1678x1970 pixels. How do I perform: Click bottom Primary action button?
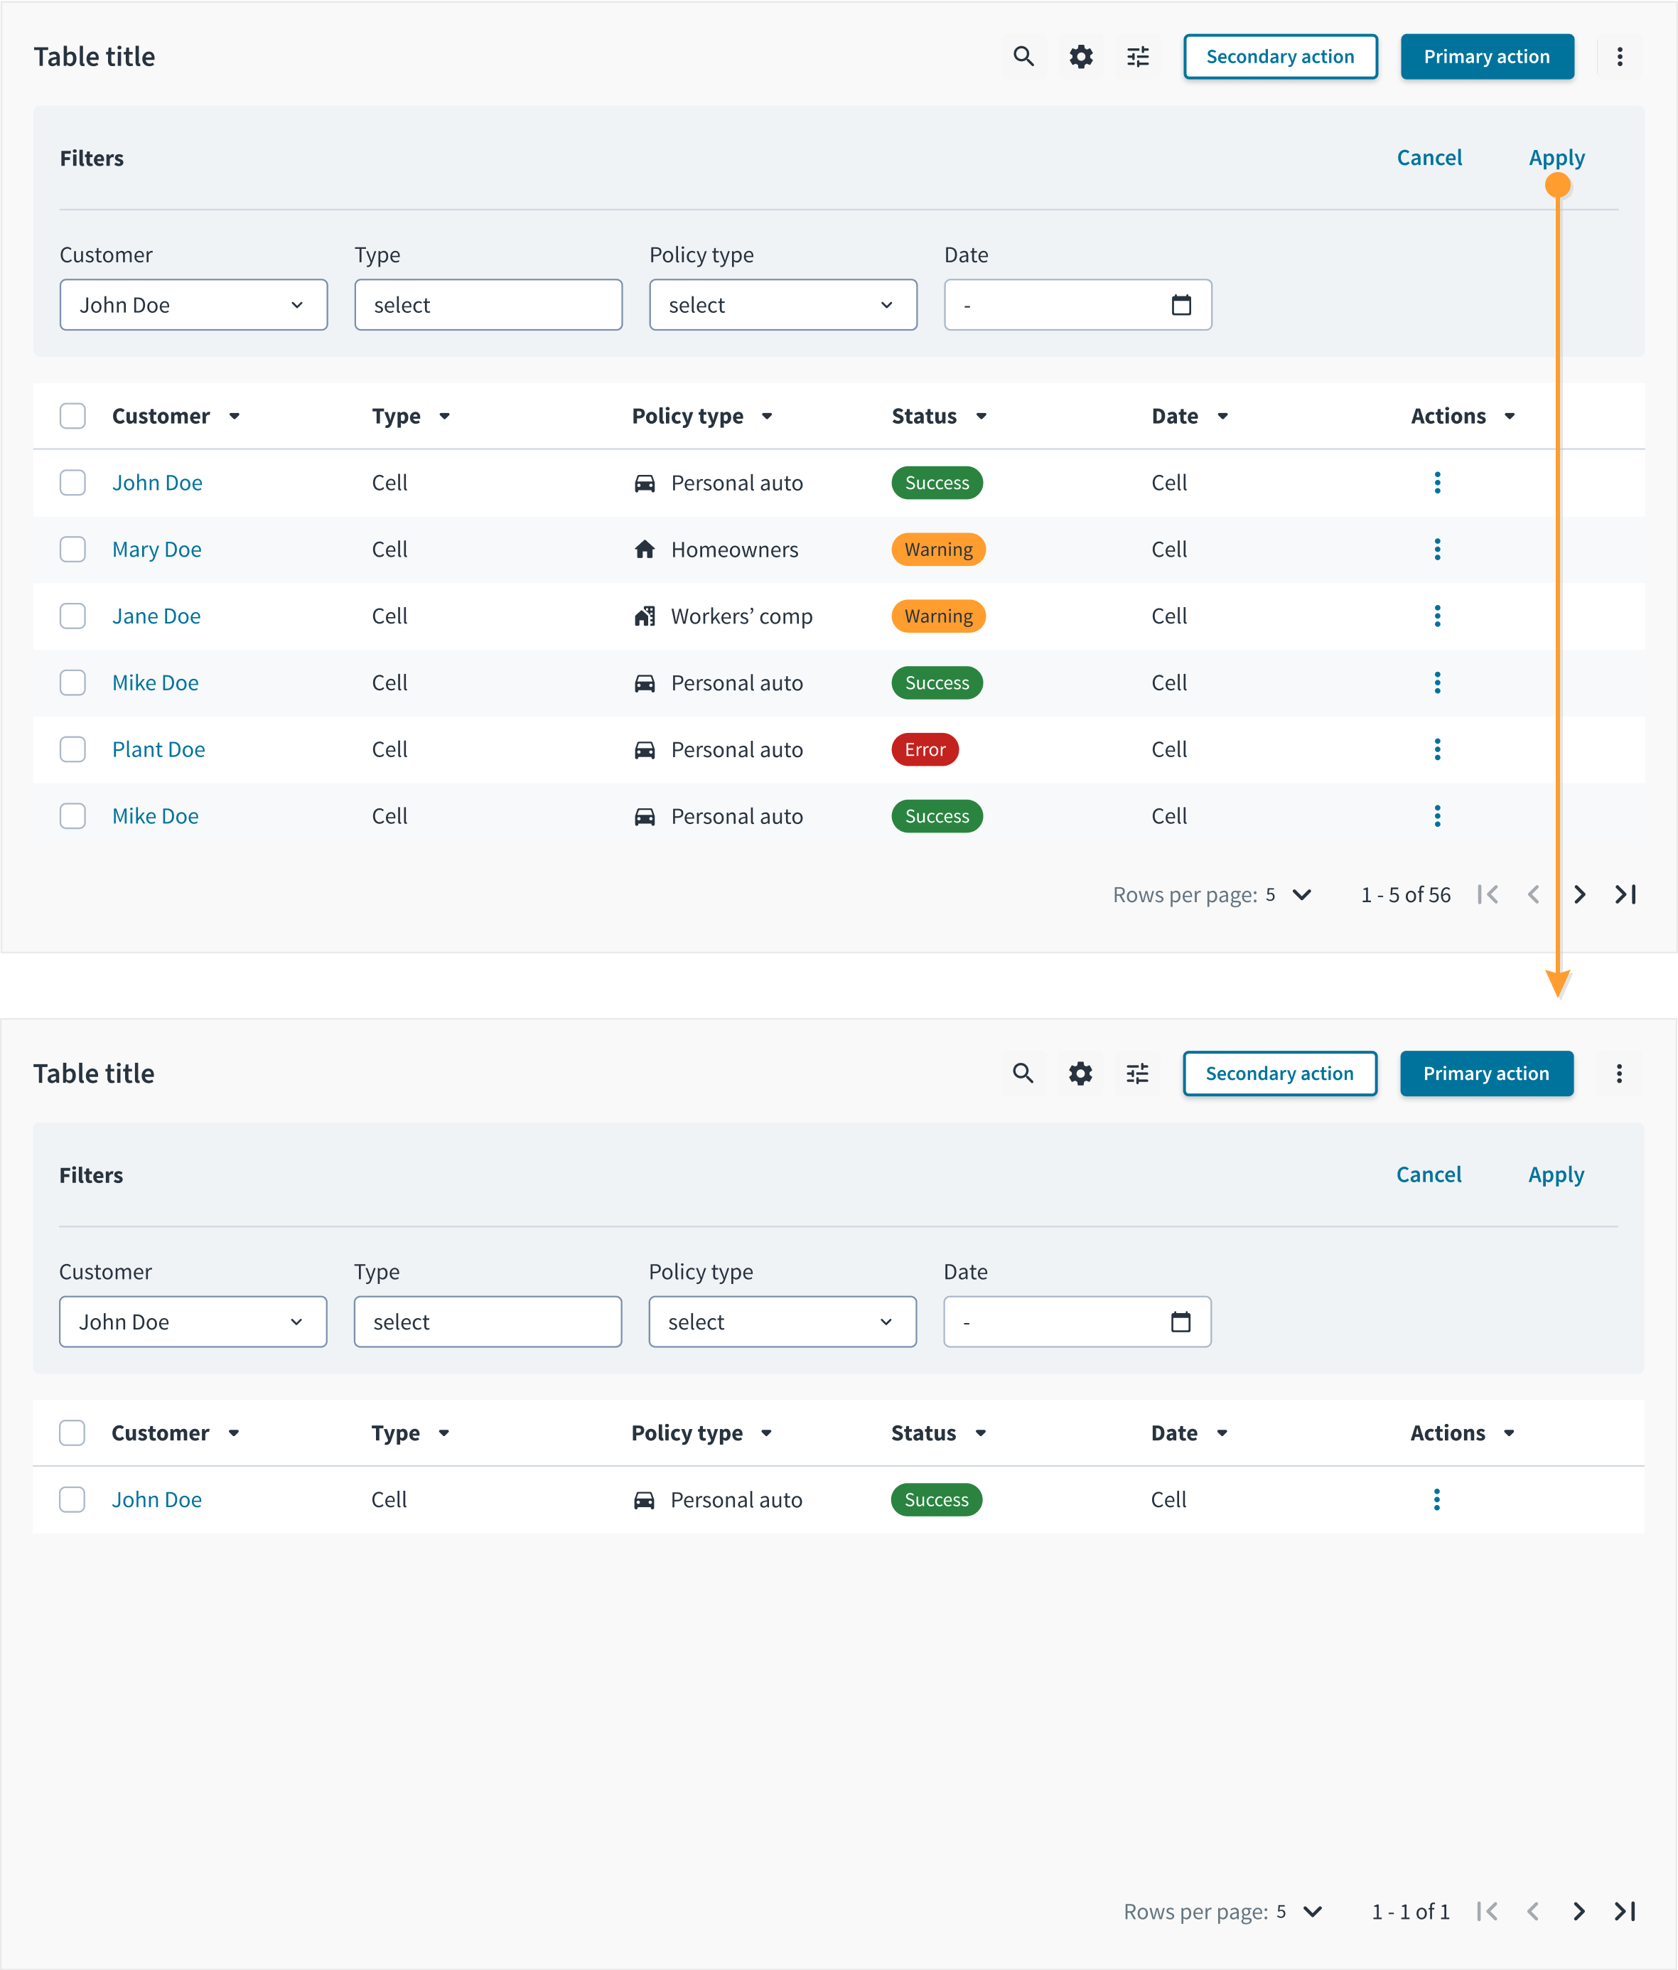[x=1486, y=1074]
